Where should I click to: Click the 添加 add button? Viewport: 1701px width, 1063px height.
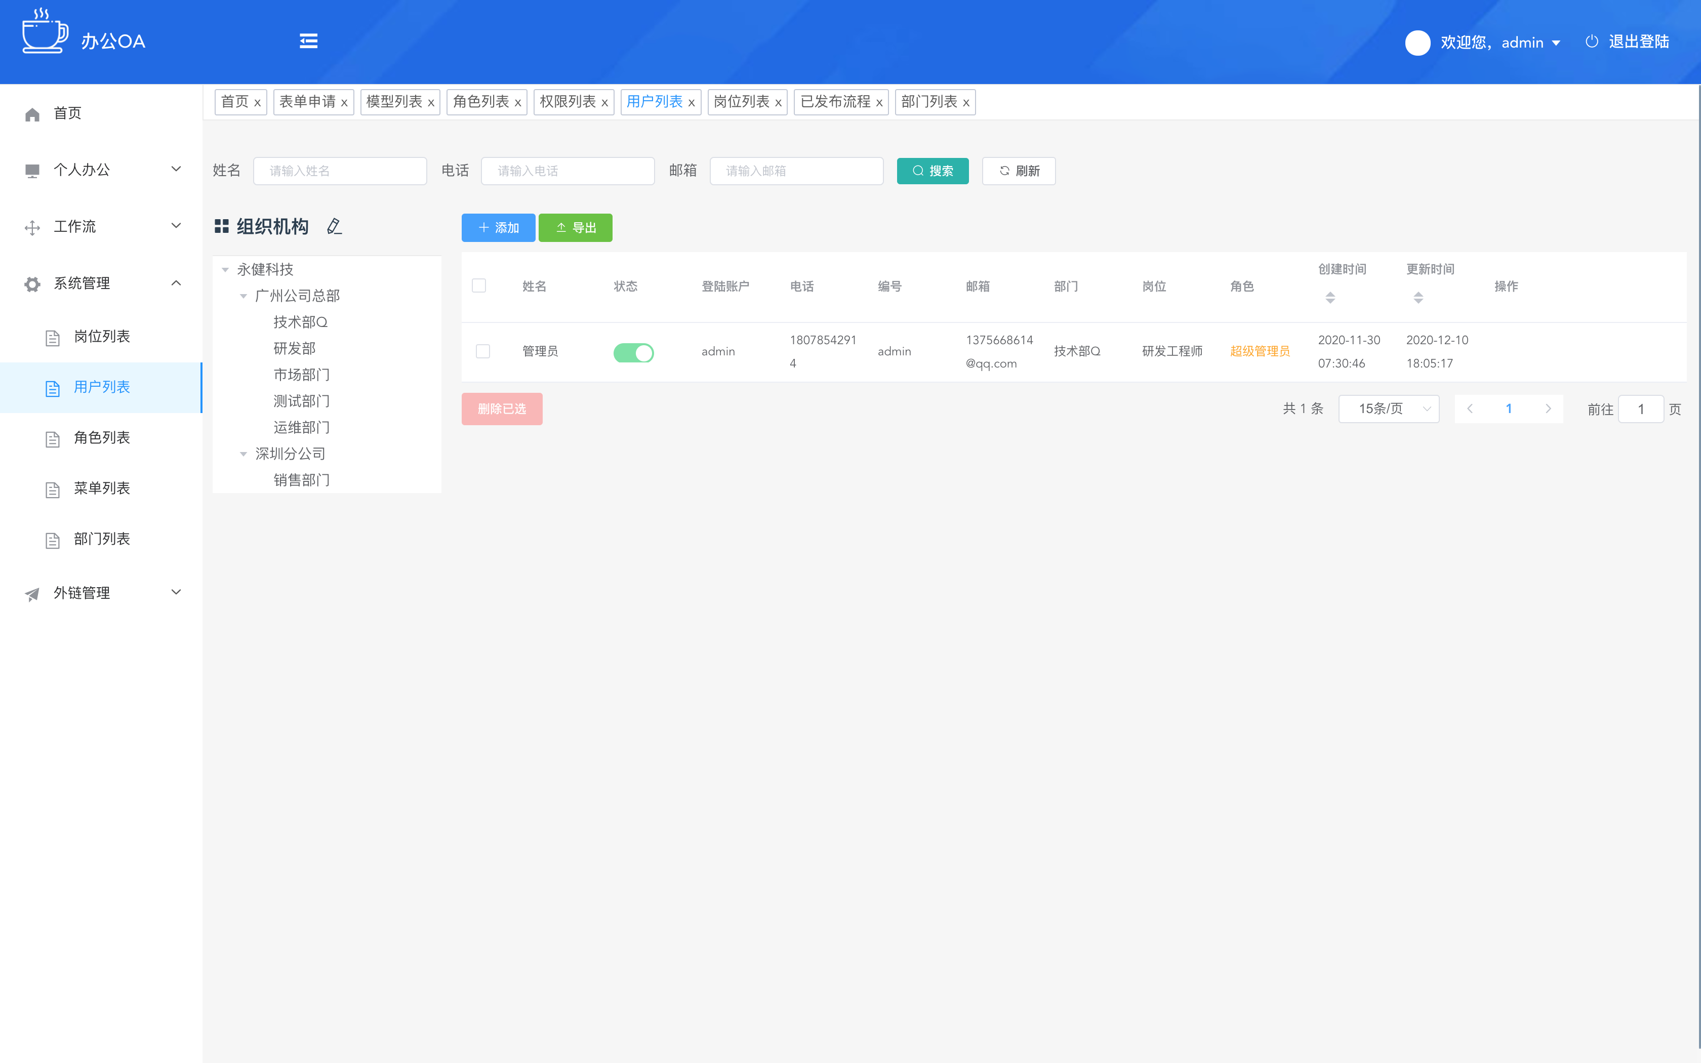[x=498, y=228]
